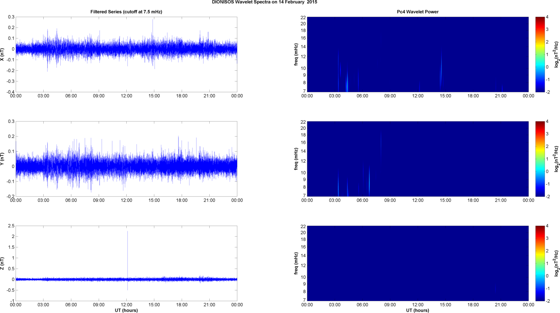This screenshot has width=560, height=313.
Task: Click '15:00' tick under middle wavelet plot
Action: 445,200
